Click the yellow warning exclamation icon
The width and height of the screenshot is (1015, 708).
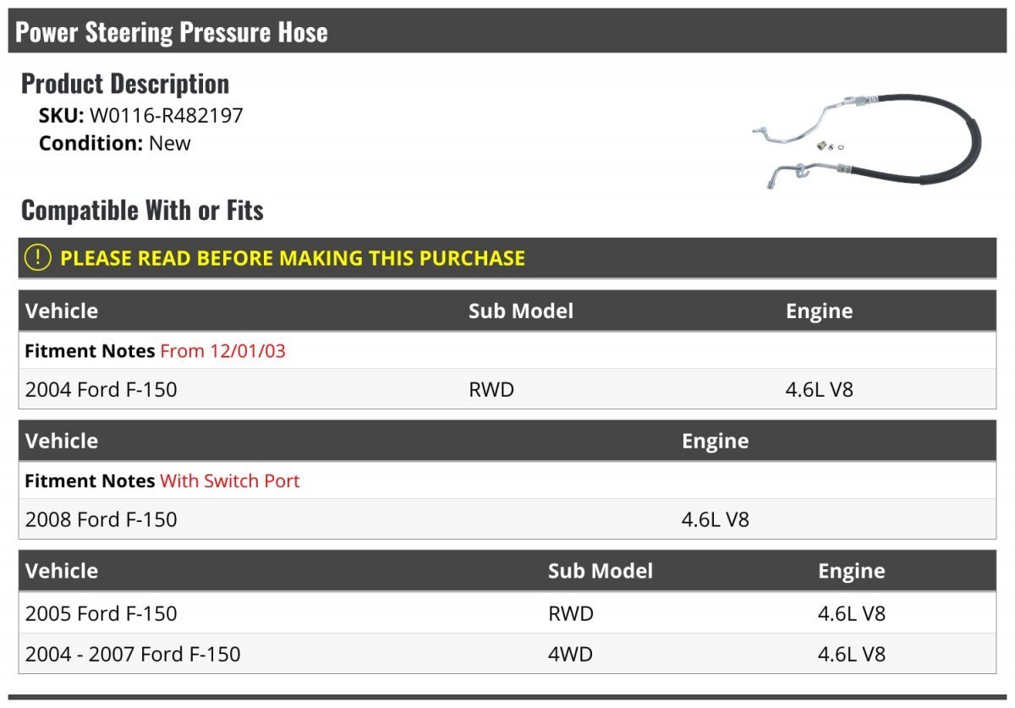point(38,258)
